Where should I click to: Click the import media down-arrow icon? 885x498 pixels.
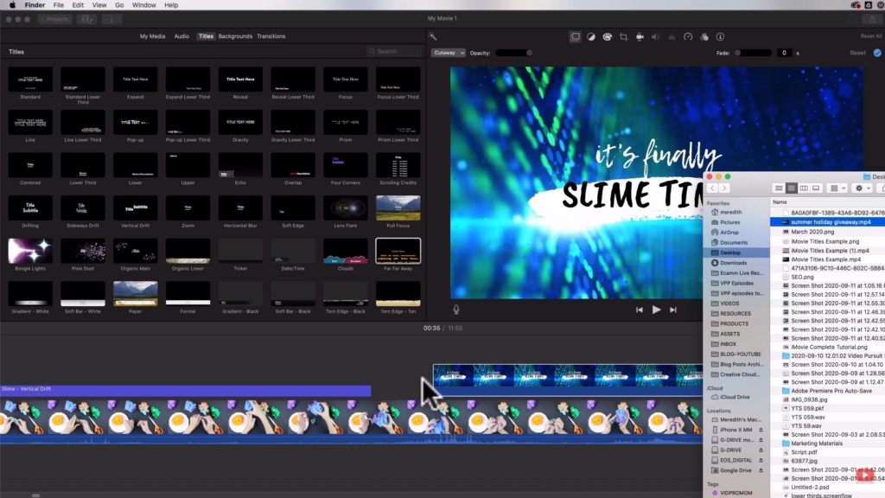point(111,19)
